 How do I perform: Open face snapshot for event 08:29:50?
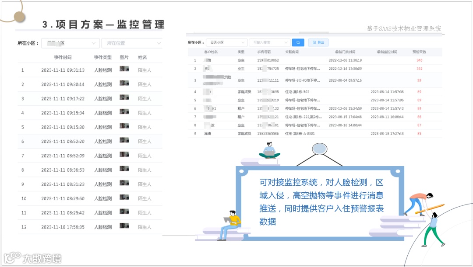point(124,197)
